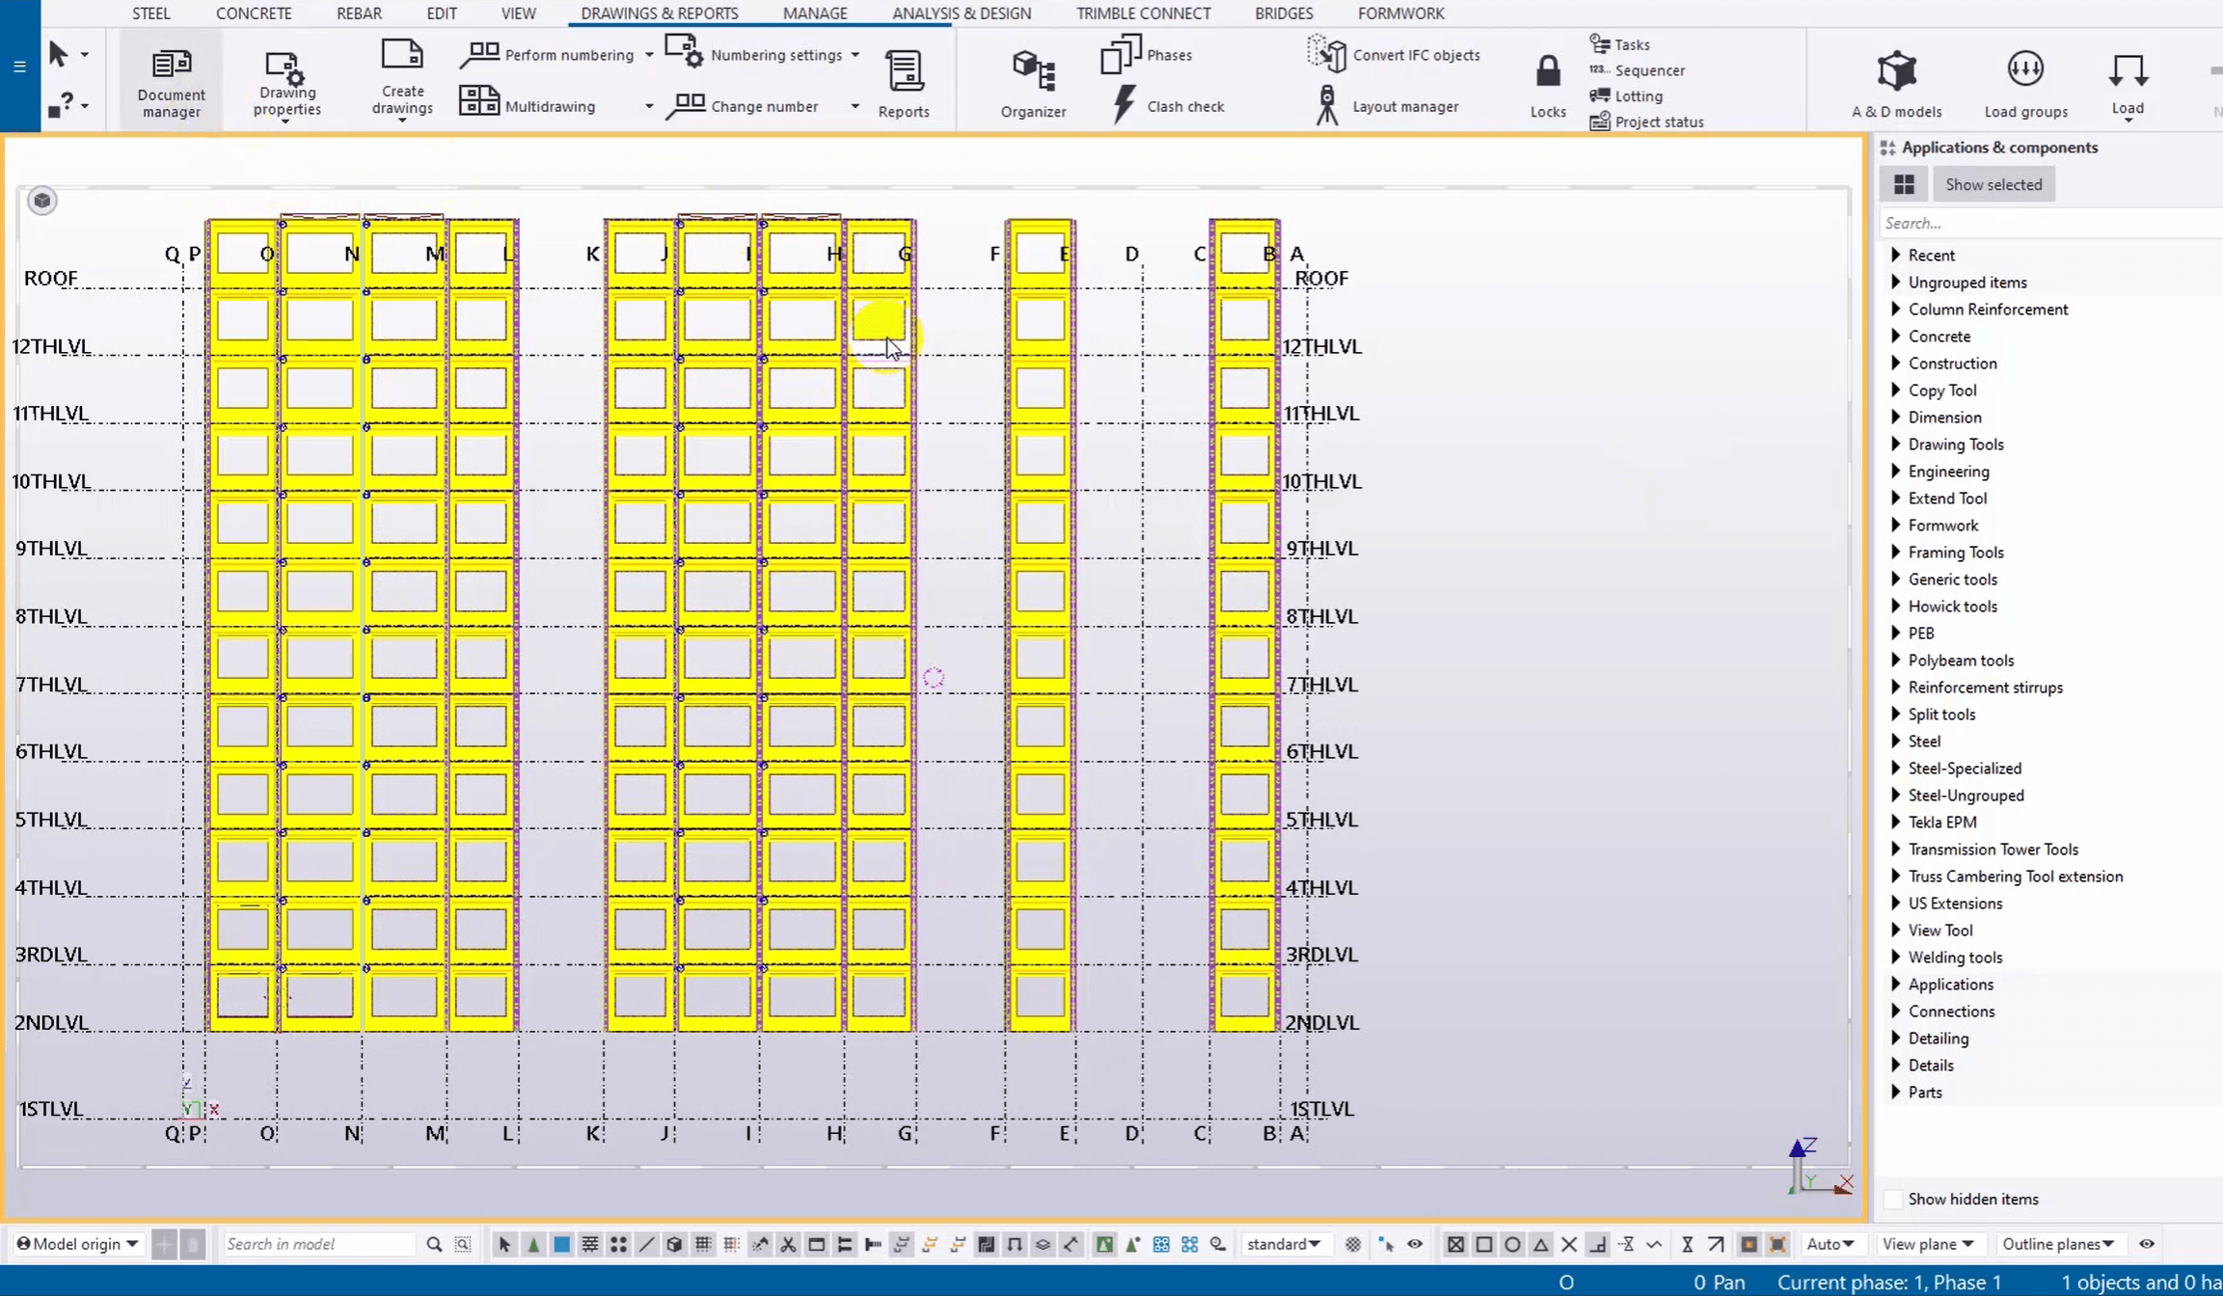
Task: Toggle the grid thumbnails view button
Action: [1904, 184]
